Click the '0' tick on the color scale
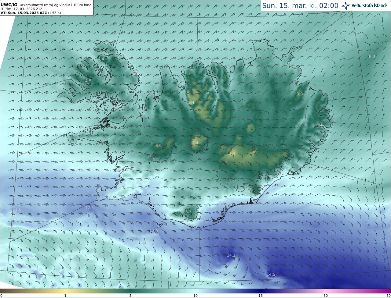391x298 pixels. point(1,296)
